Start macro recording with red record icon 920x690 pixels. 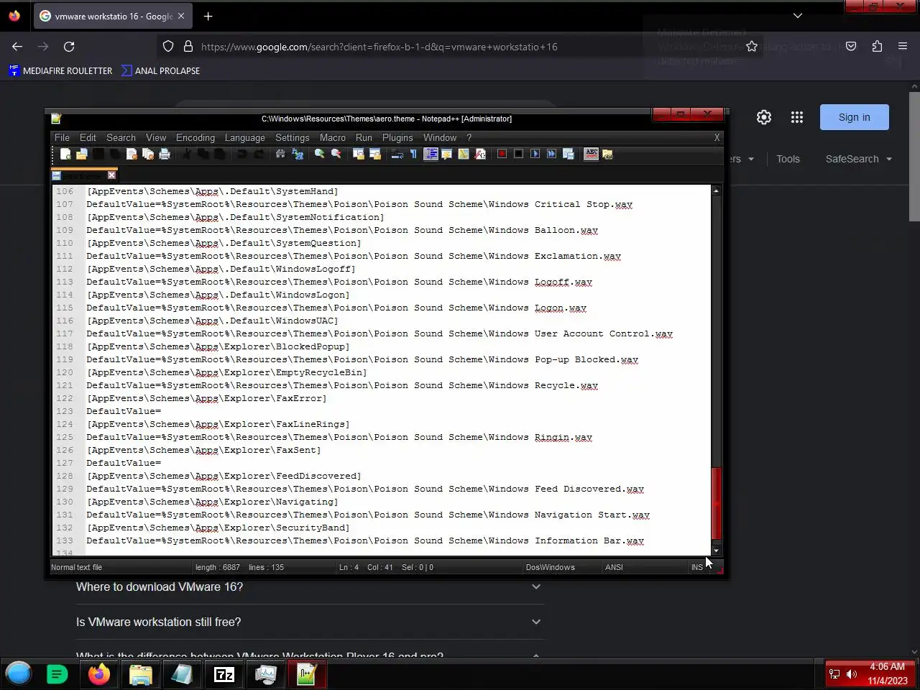coord(502,154)
